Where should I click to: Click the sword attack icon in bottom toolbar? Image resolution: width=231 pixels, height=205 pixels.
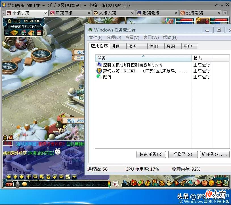tap(126, 183)
